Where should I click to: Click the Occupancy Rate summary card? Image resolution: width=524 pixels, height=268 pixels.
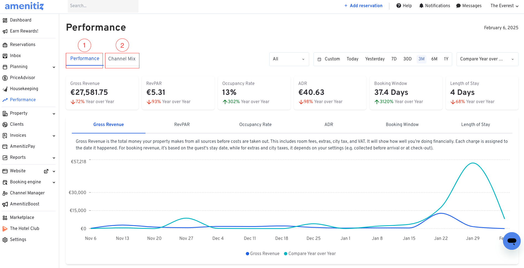254,93
